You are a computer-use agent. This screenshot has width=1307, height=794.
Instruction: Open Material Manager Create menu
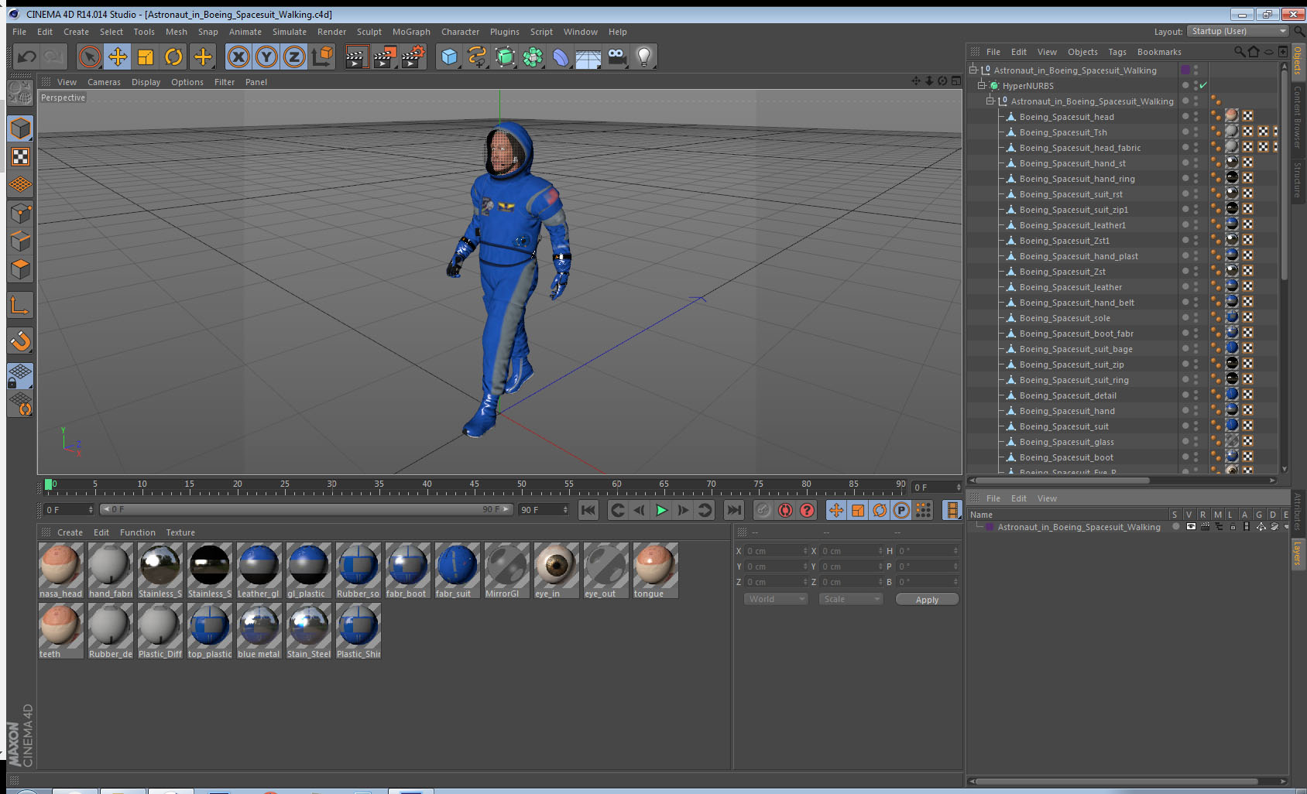click(x=70, y=532)
